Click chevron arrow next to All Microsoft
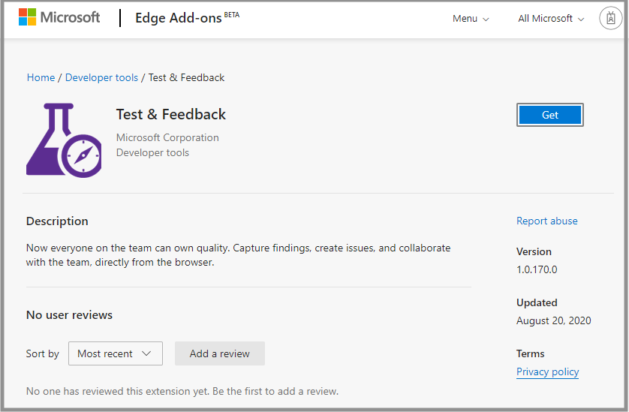The height and width of the screenshot is (412, 629). click(x=581, y=20)
